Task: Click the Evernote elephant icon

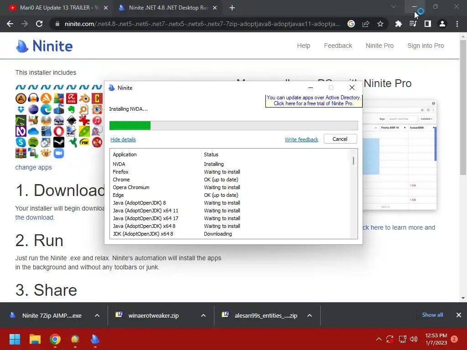Action: pyautogui.click(x=72, y=109)
